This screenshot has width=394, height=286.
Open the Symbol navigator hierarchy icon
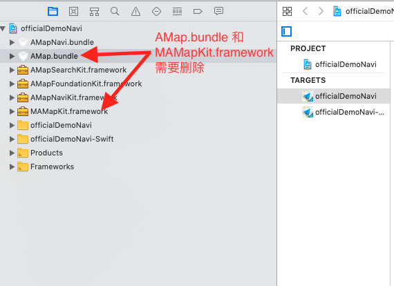pyautogui.click(x=94, y=12)
